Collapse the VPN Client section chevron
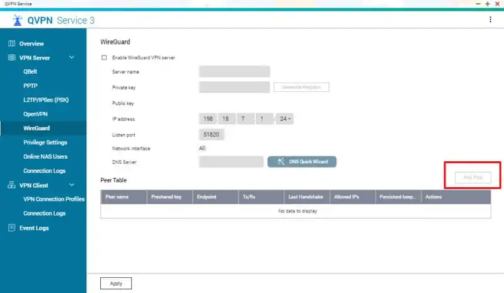Screen dimensions: 504x293 (x=72, y=185)
